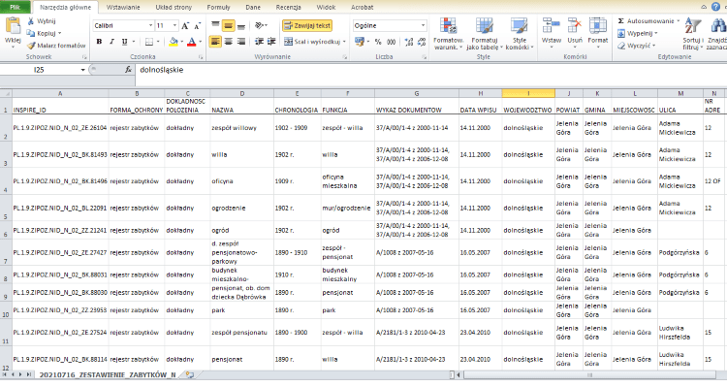Image resolution: width=727 pixels, height=387 pixels.
Task: Click horizontal scrollbar at bottom
Action: click(x=589, y=374)
